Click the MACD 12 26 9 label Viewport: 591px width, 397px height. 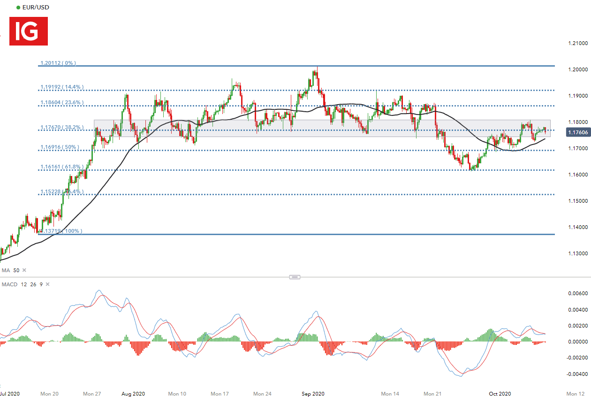click(22, 284)
